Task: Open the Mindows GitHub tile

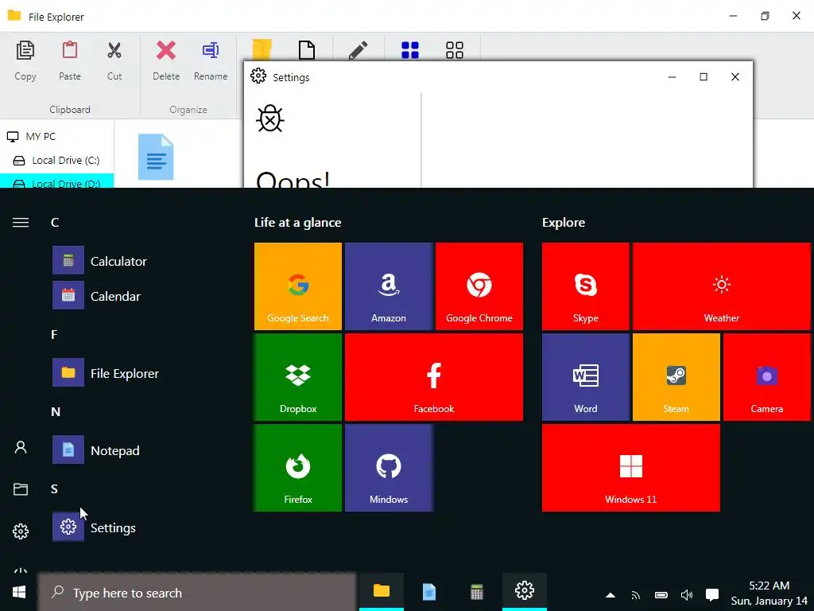Action: pyautogui.click(x=388, y=468)
